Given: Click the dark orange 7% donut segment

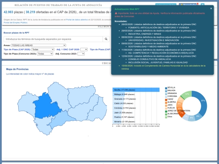Looking at the screenshot, I should tap(182, 113).
